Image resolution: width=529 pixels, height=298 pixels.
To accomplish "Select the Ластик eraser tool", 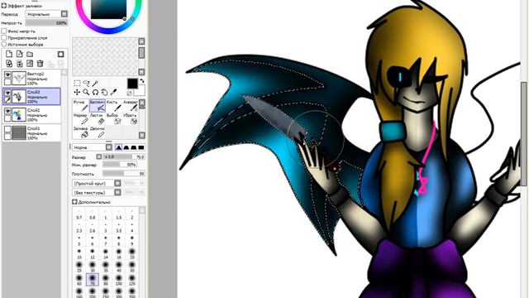I will pos(98,119).
